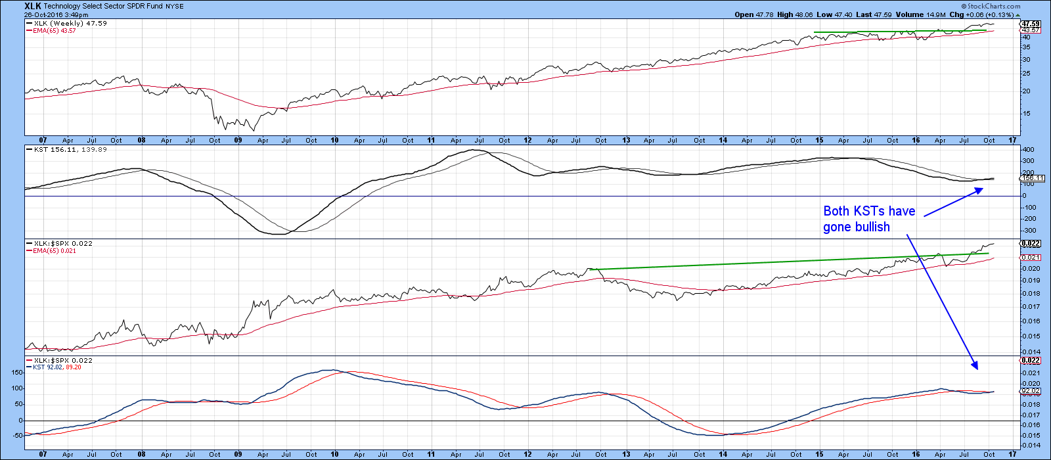Screen dimensions: 1051x460
Task: Click the 30 label on the price axis
Action: coord(1026,60)
